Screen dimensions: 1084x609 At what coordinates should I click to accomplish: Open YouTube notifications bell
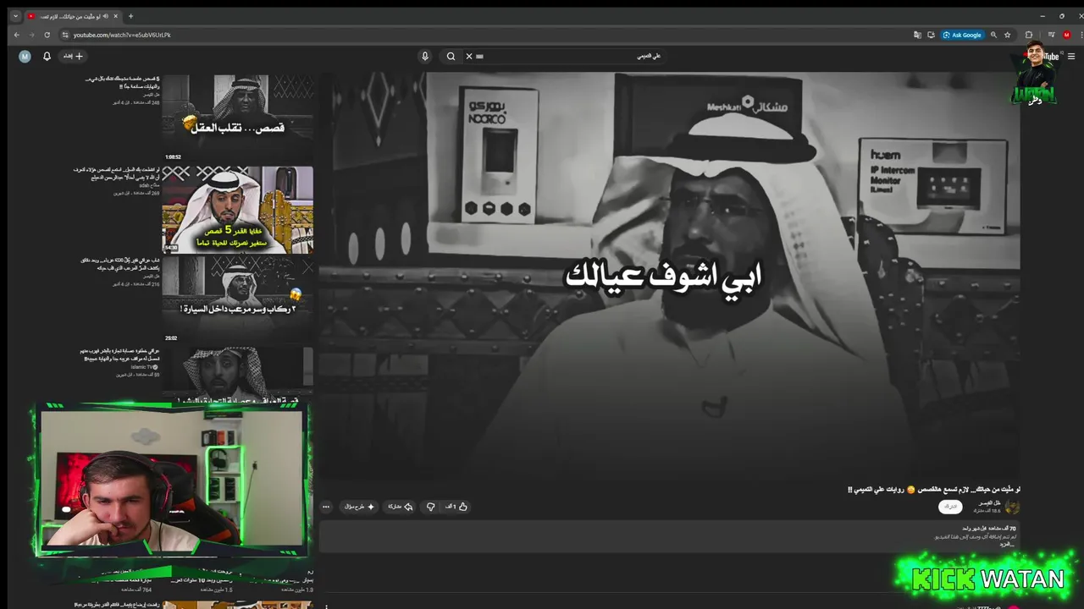[47, 56]
